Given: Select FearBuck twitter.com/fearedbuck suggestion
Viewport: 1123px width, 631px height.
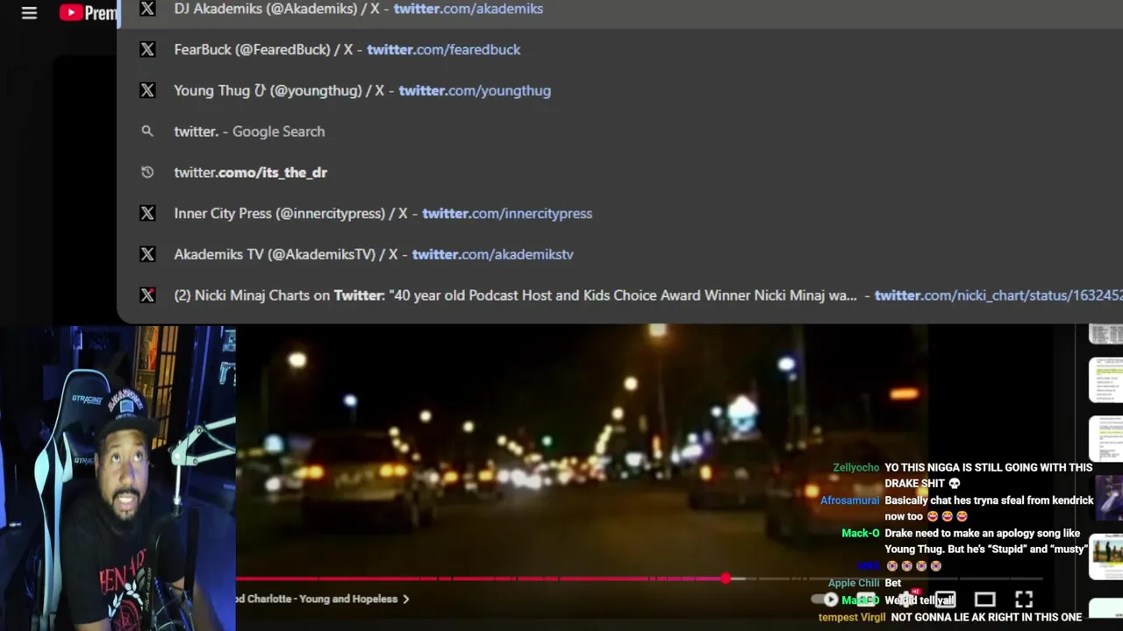Looking at the screenshot, I should [x=619, y=50].
